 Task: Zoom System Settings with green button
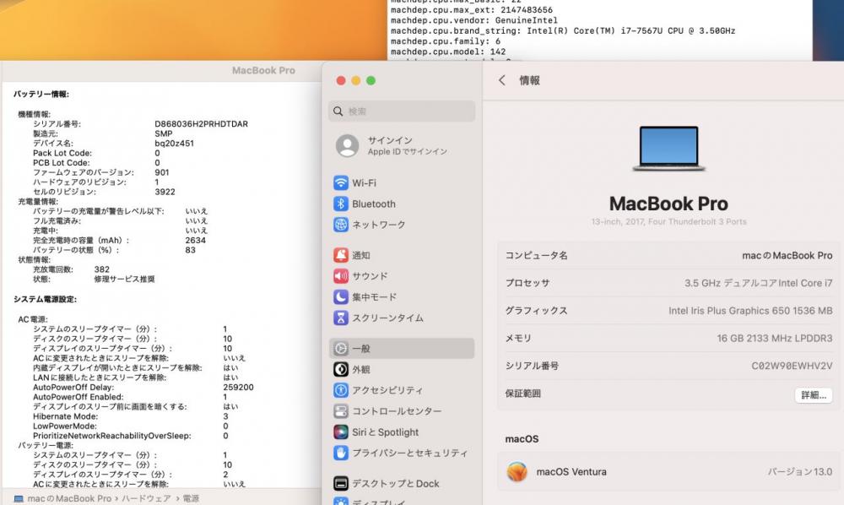[371, 80]
